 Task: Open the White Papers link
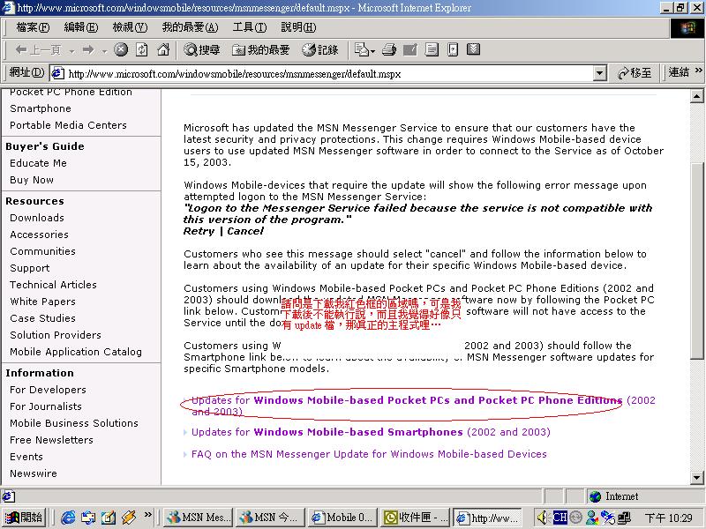click(42, 302)
